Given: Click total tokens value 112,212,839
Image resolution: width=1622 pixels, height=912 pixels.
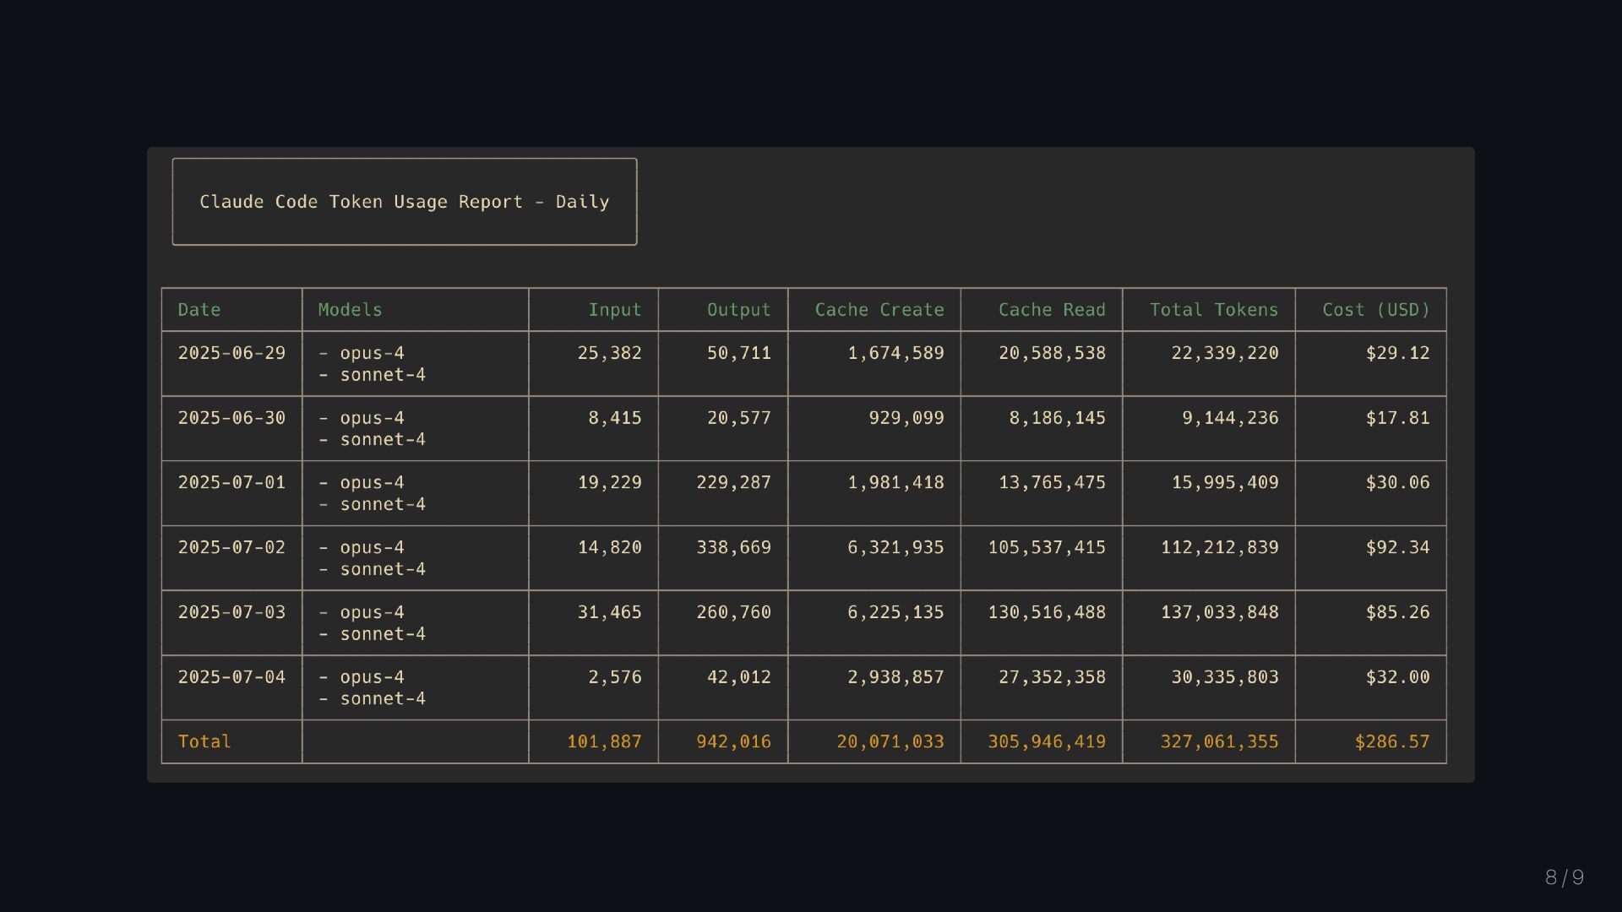Looking at the screenshot, I should pos(1220,547).
